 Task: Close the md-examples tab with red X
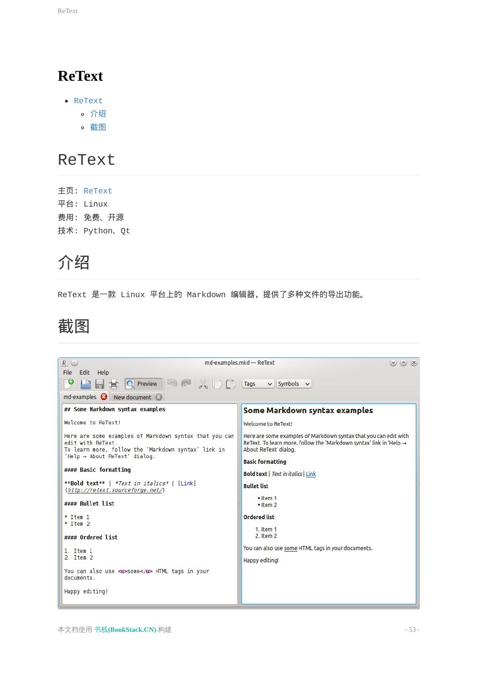104,397
